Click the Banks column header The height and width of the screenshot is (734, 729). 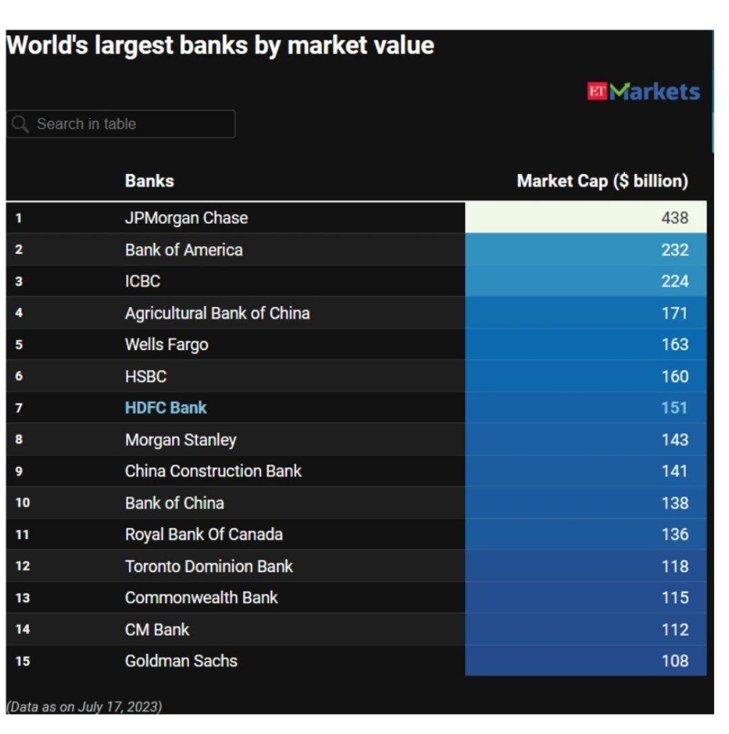(149, 181)
